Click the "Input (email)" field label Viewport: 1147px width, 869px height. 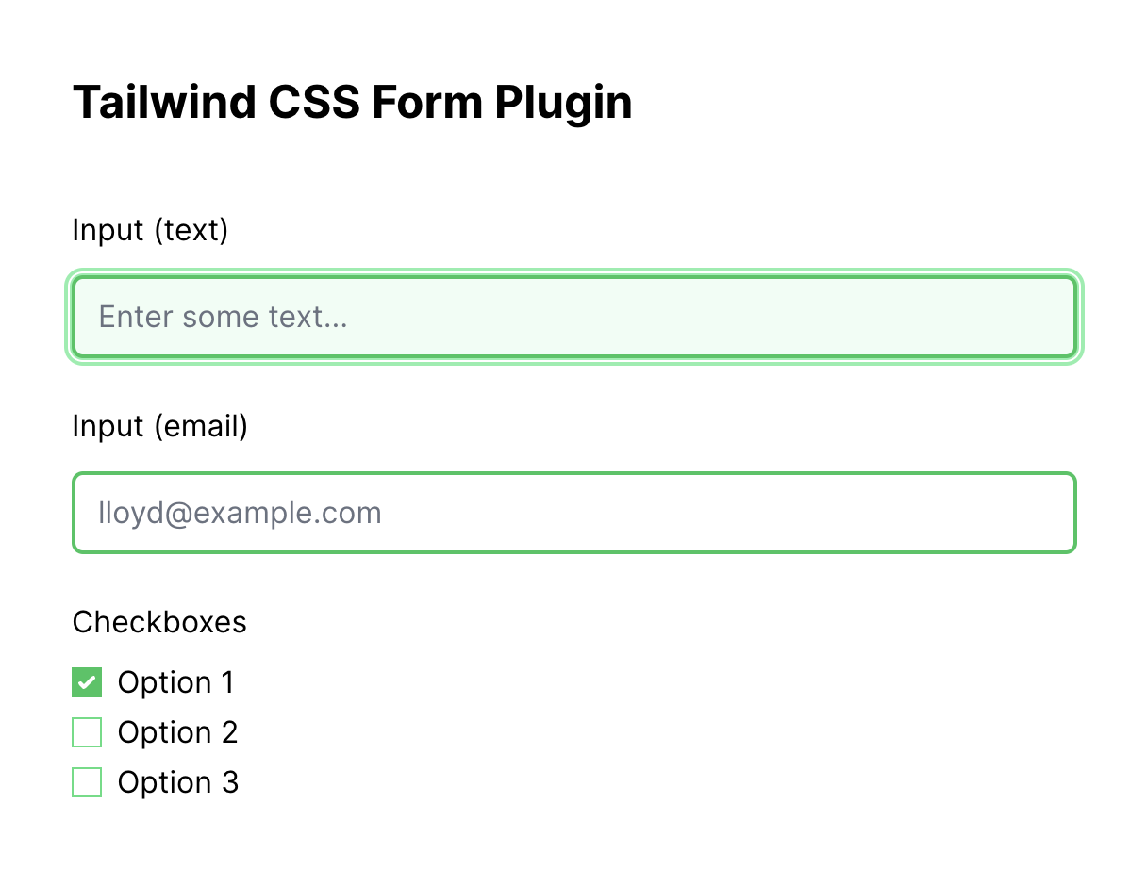point(159,426)
